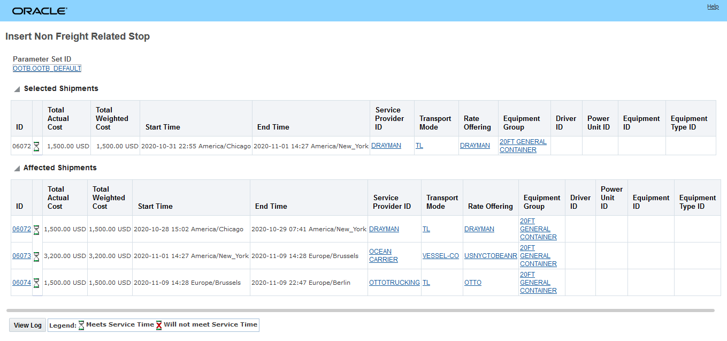The image size is (727, 341).
Task: Click end time 2020-11-09 22:47 Europe/Berlin
Action: tap(301, 283)
